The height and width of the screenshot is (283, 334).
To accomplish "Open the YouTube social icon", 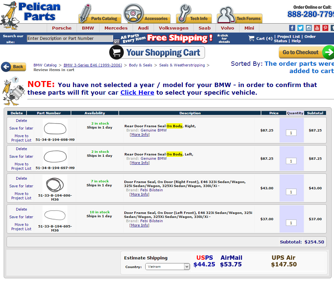I will point(317,28).
